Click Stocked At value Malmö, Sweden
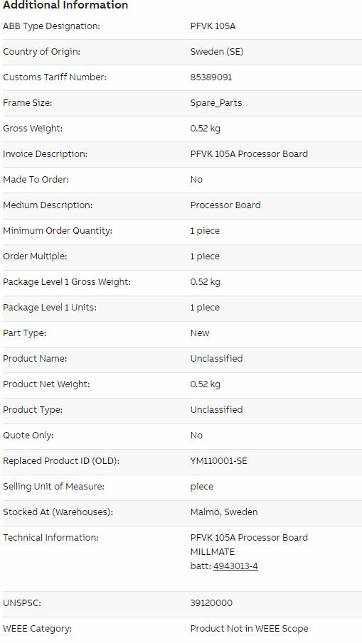 click(224, 512)
